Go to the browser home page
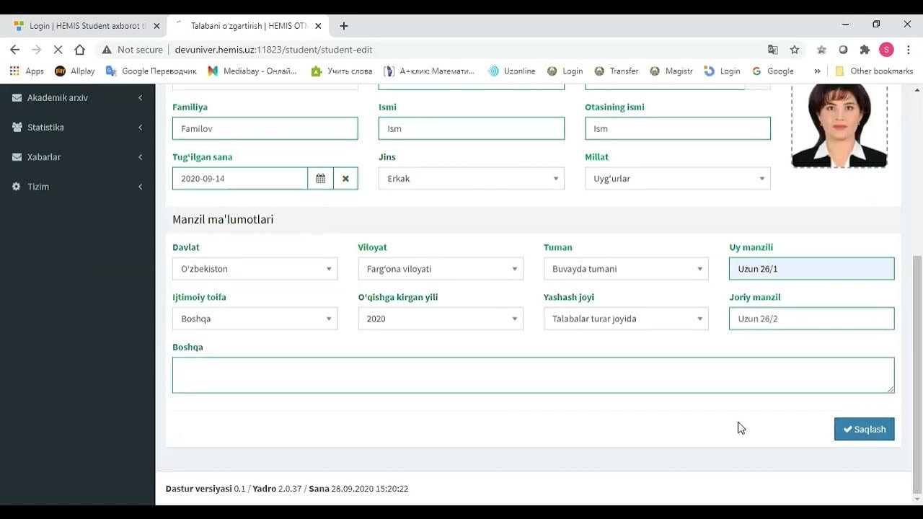This screenshot has height=519, width=923. [80, 50]
